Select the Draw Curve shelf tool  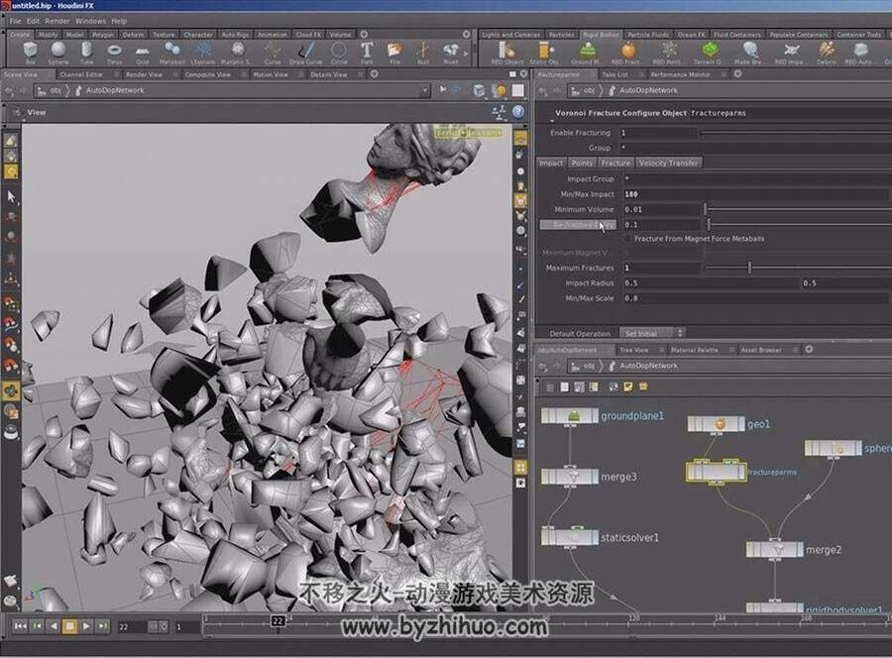tap(305, 53)
